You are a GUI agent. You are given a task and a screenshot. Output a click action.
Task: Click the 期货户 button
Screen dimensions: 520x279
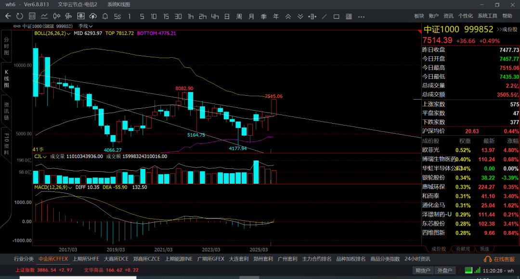(423, 270)
